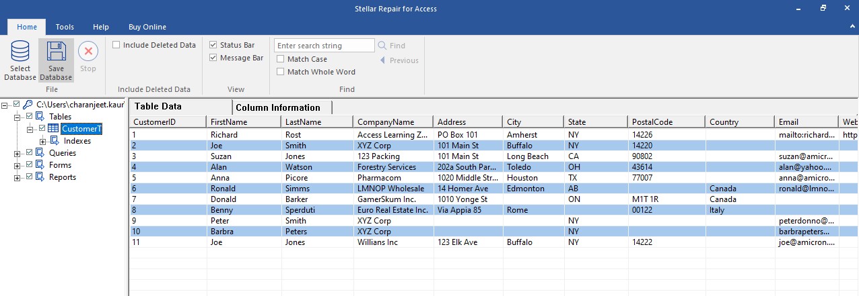
Task: Toggle the Status Bar checkbox
Action: [x=213, y=45]
